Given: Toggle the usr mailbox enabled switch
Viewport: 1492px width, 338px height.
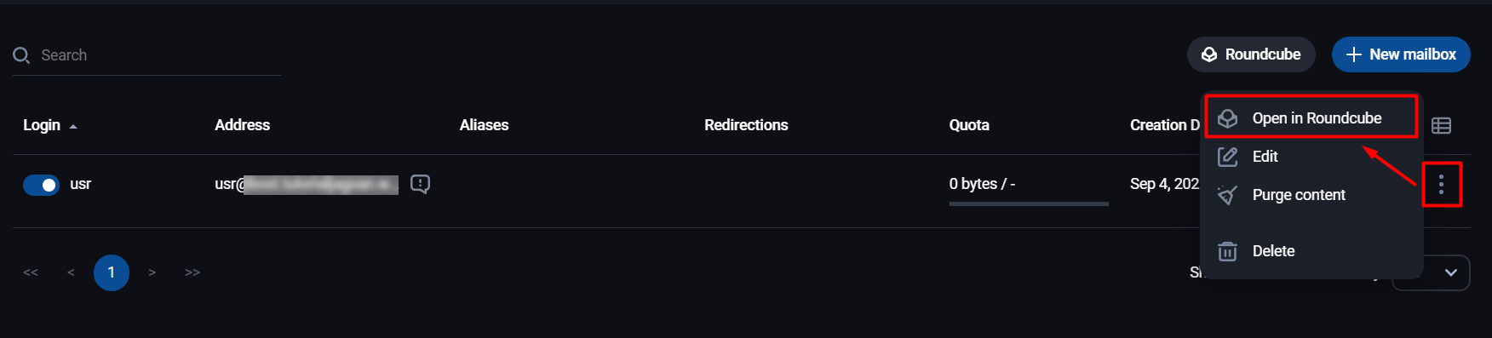Looking at the screenshot, I should 41,185.
